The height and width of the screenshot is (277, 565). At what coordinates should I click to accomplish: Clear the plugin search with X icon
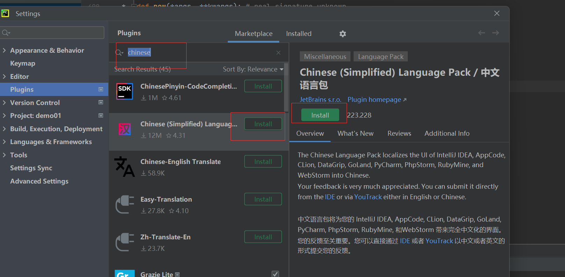pos(278,53)
